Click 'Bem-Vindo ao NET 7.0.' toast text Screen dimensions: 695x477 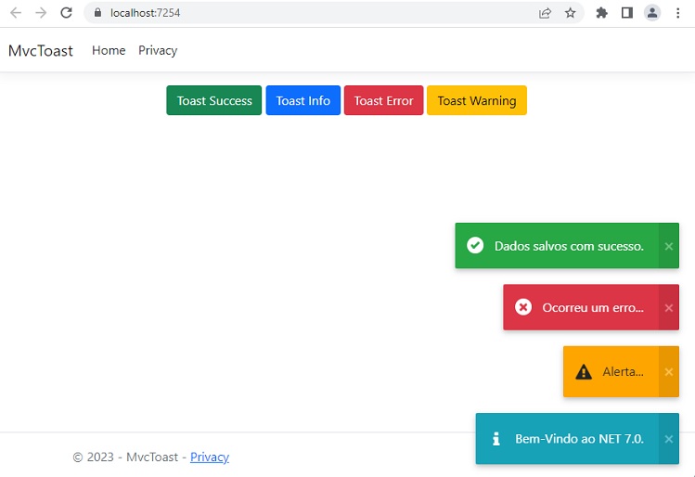[579, 439]
